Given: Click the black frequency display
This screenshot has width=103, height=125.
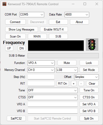Looking at the screenshot, I should (x=56, y=46).
